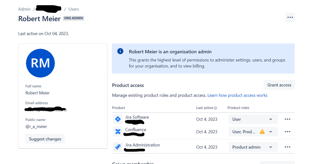Click the info icon next to Last active
This screenshot has width=314, height=164.
216,108
